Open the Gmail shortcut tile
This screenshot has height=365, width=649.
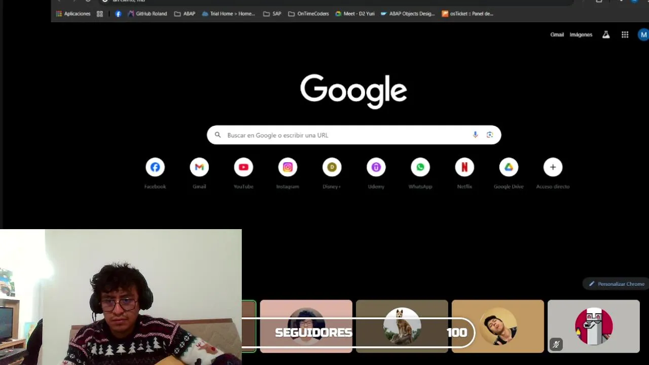pos(199,173)
